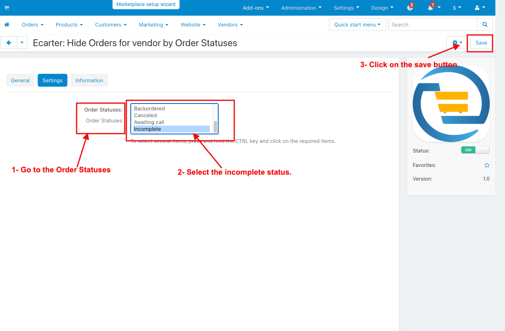Click the magnifier search button
Screen dimensions: 505x331
click(x=485, y=24)
